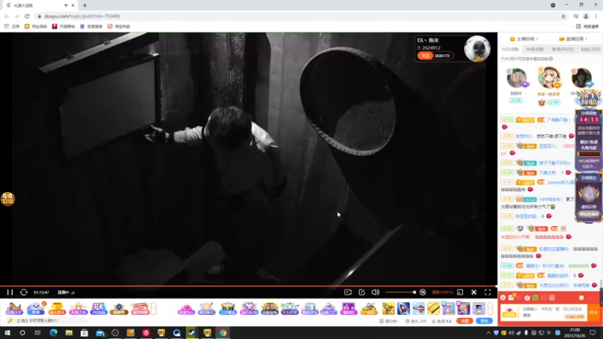Switch to 贵宾 tab in sidebar
Image resolution: width=603 pixels, height=339 pixels.
point(562,49)
